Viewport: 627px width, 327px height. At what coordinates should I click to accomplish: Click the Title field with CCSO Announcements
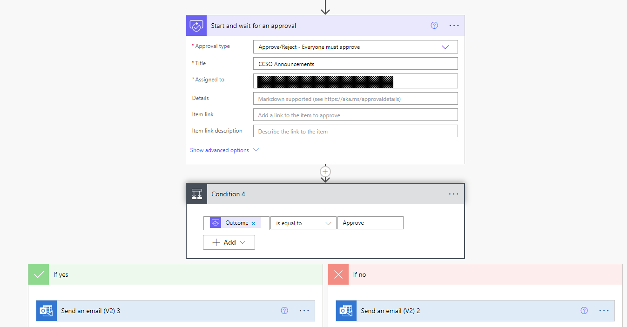click(355, 64)
